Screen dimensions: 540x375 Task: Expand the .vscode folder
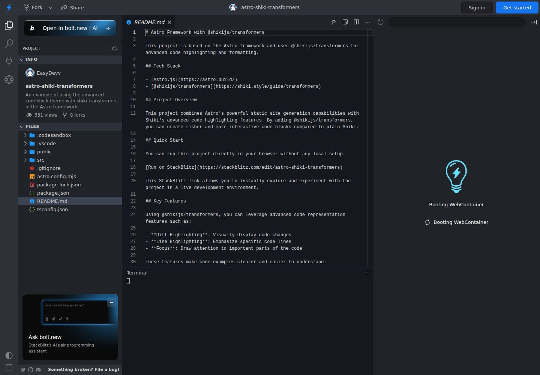70,143
